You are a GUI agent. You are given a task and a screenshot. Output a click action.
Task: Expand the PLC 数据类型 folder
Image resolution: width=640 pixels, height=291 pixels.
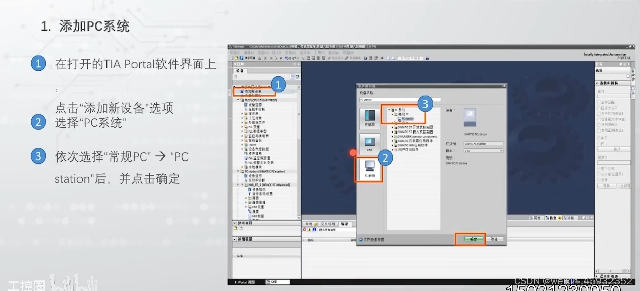[242, 131]
